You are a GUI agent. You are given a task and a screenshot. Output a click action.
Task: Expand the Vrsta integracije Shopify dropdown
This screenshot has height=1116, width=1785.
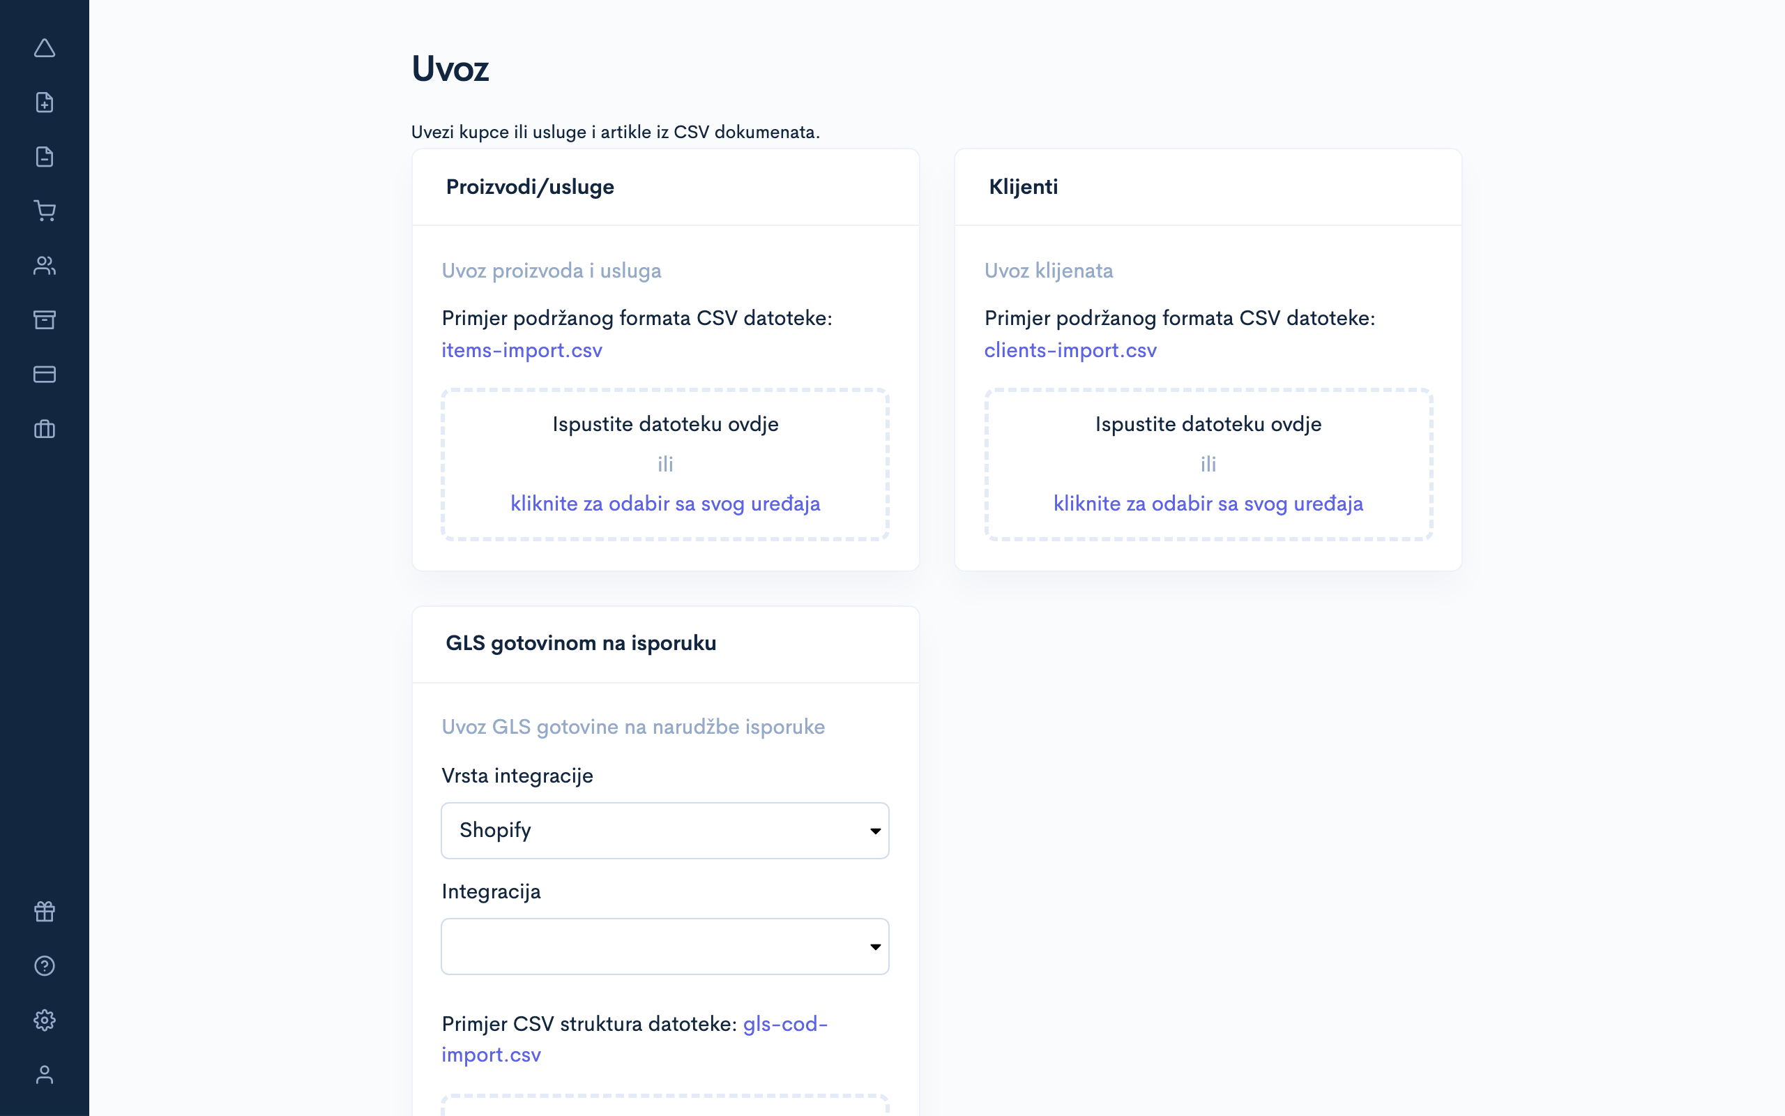pos(664,830)
